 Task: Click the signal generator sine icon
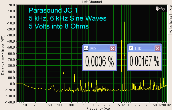[160, 9]
